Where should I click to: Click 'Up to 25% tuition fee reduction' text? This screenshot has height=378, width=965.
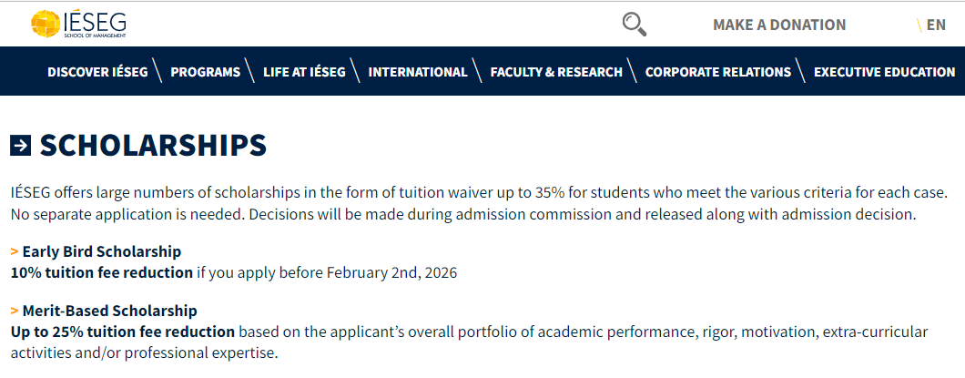[x=123, y=332]
